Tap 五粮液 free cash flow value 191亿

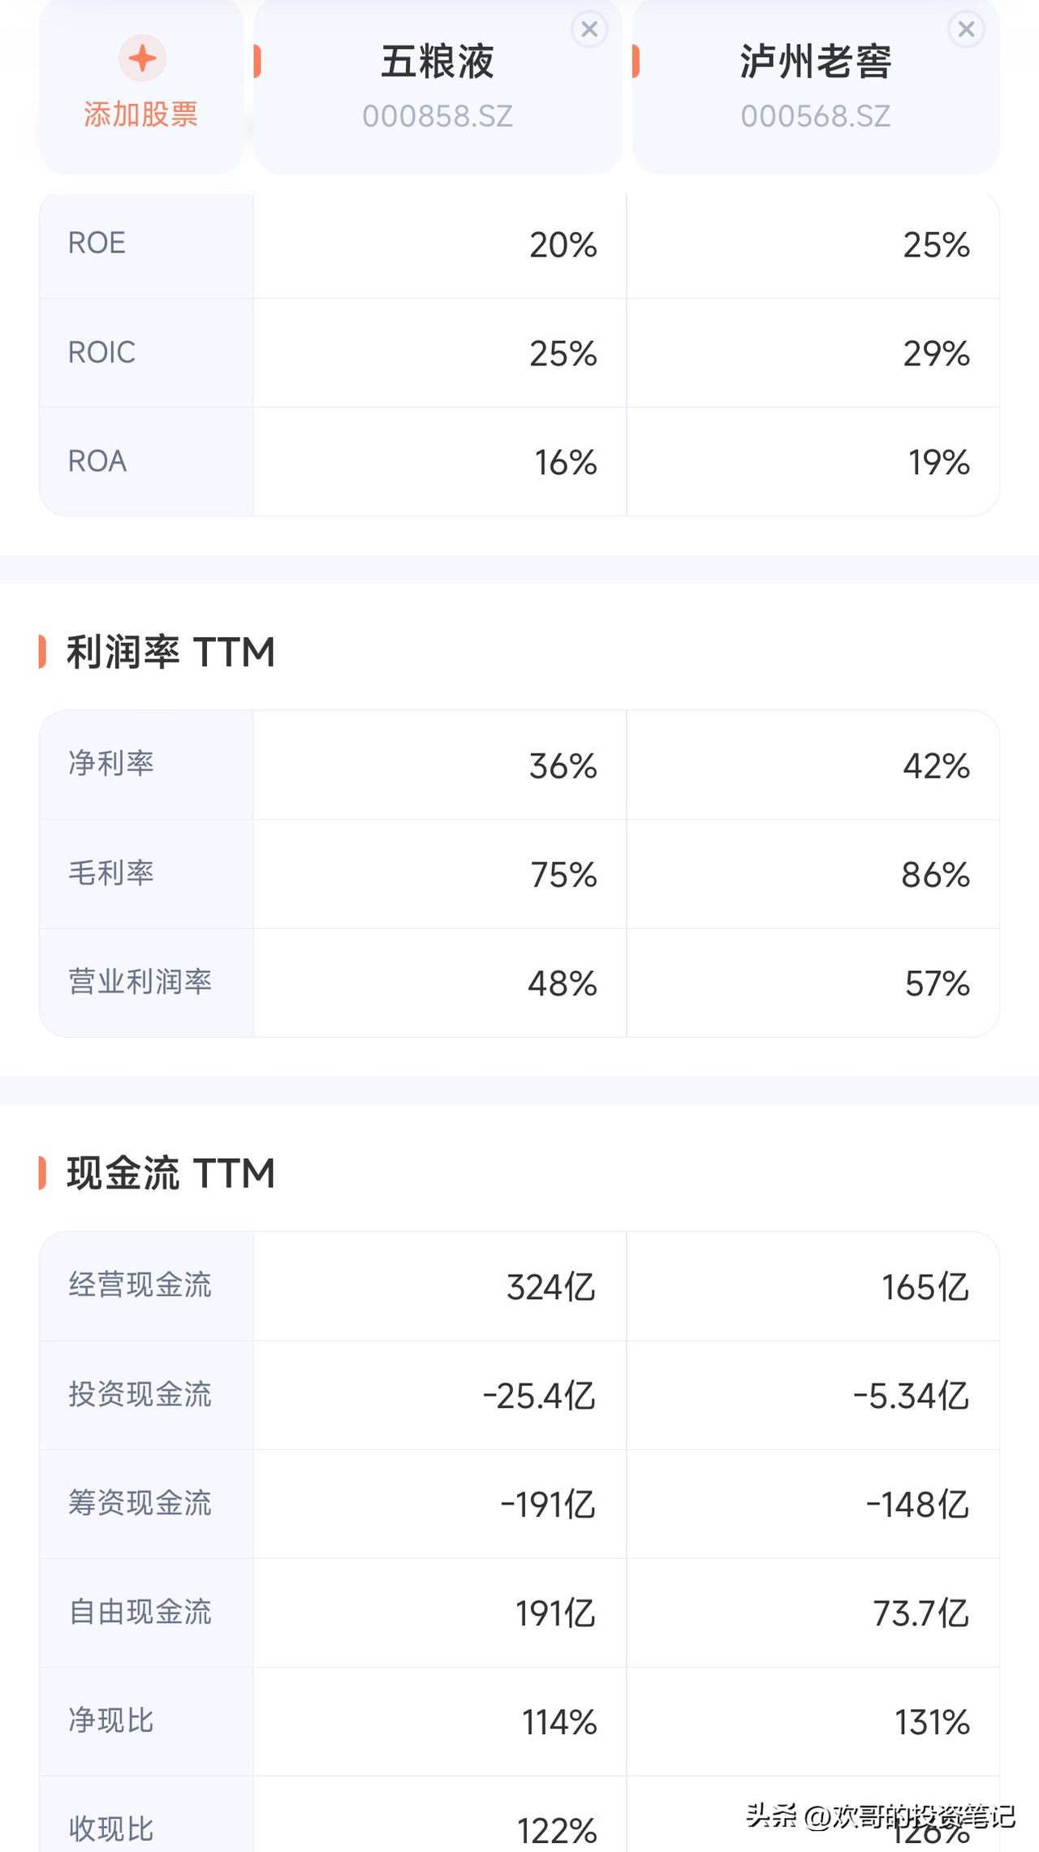pyautogui.click(x=556, y=1613)
